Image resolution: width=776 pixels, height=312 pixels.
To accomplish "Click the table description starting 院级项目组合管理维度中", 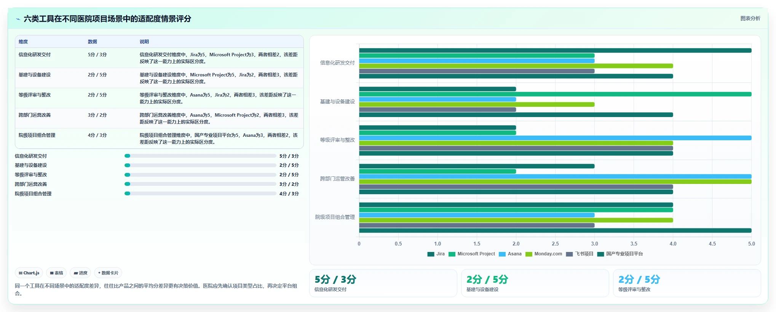I will coord(219,139).
